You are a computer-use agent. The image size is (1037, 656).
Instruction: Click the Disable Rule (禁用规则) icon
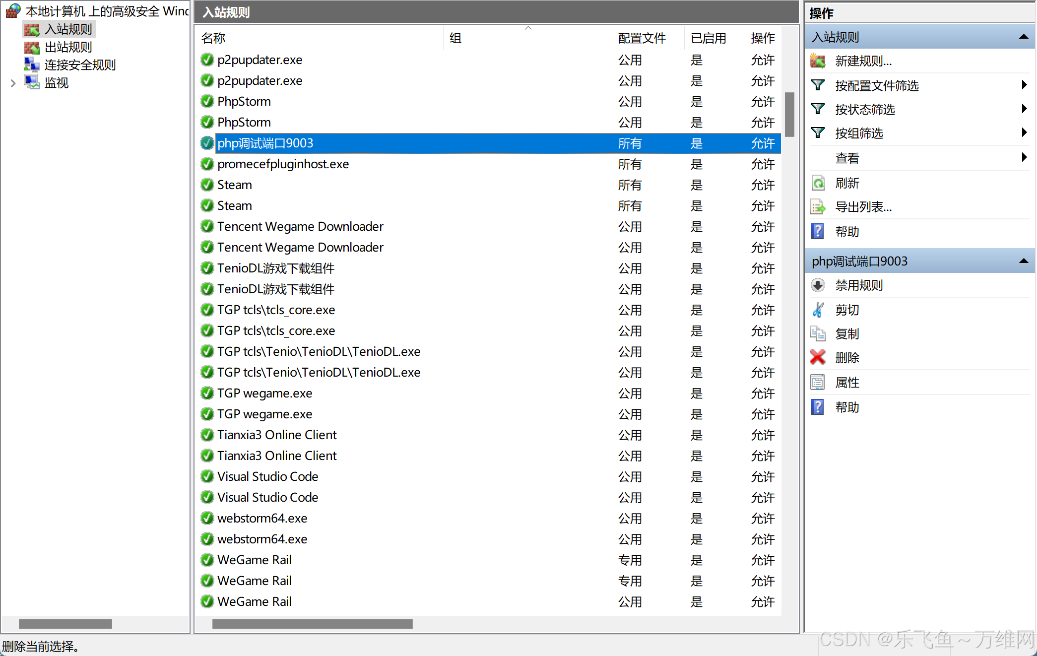(x=817, y=285)
